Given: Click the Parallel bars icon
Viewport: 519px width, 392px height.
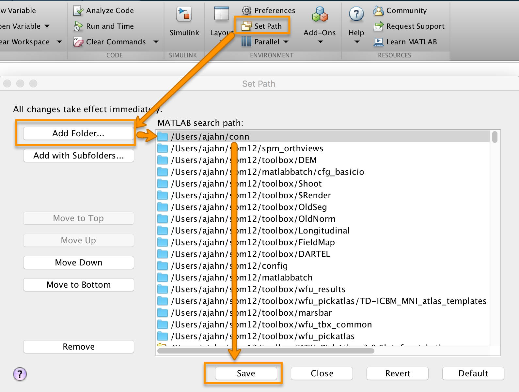Looking at the screenshot, I should (246, 42).
